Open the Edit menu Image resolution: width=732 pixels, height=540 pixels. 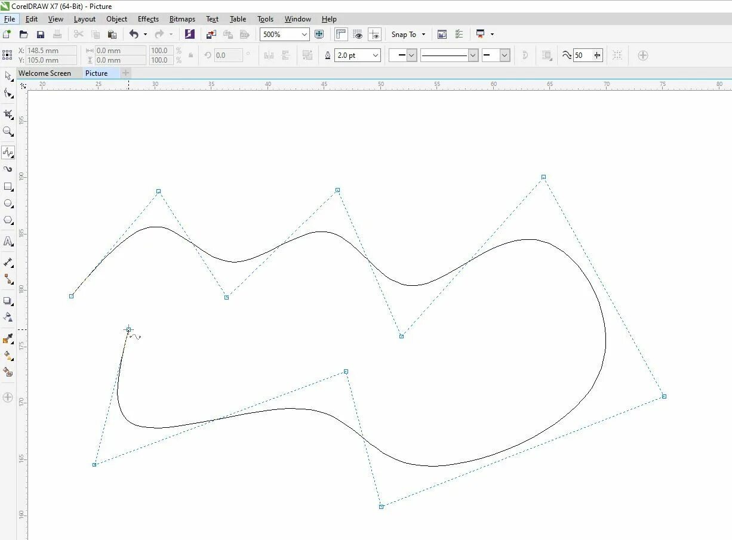32,19
